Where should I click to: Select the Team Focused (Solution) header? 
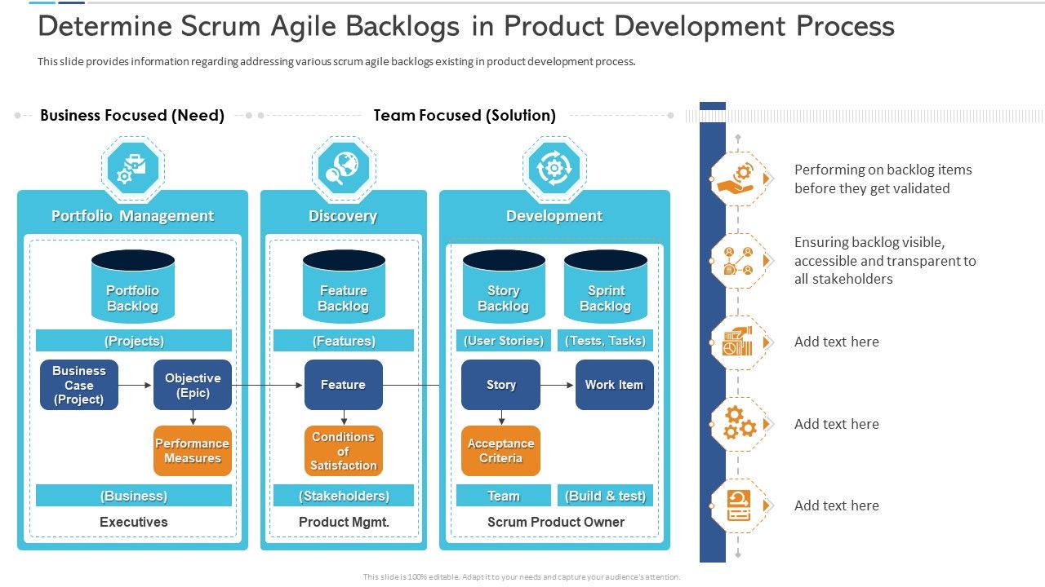click(x=465, y=115)
